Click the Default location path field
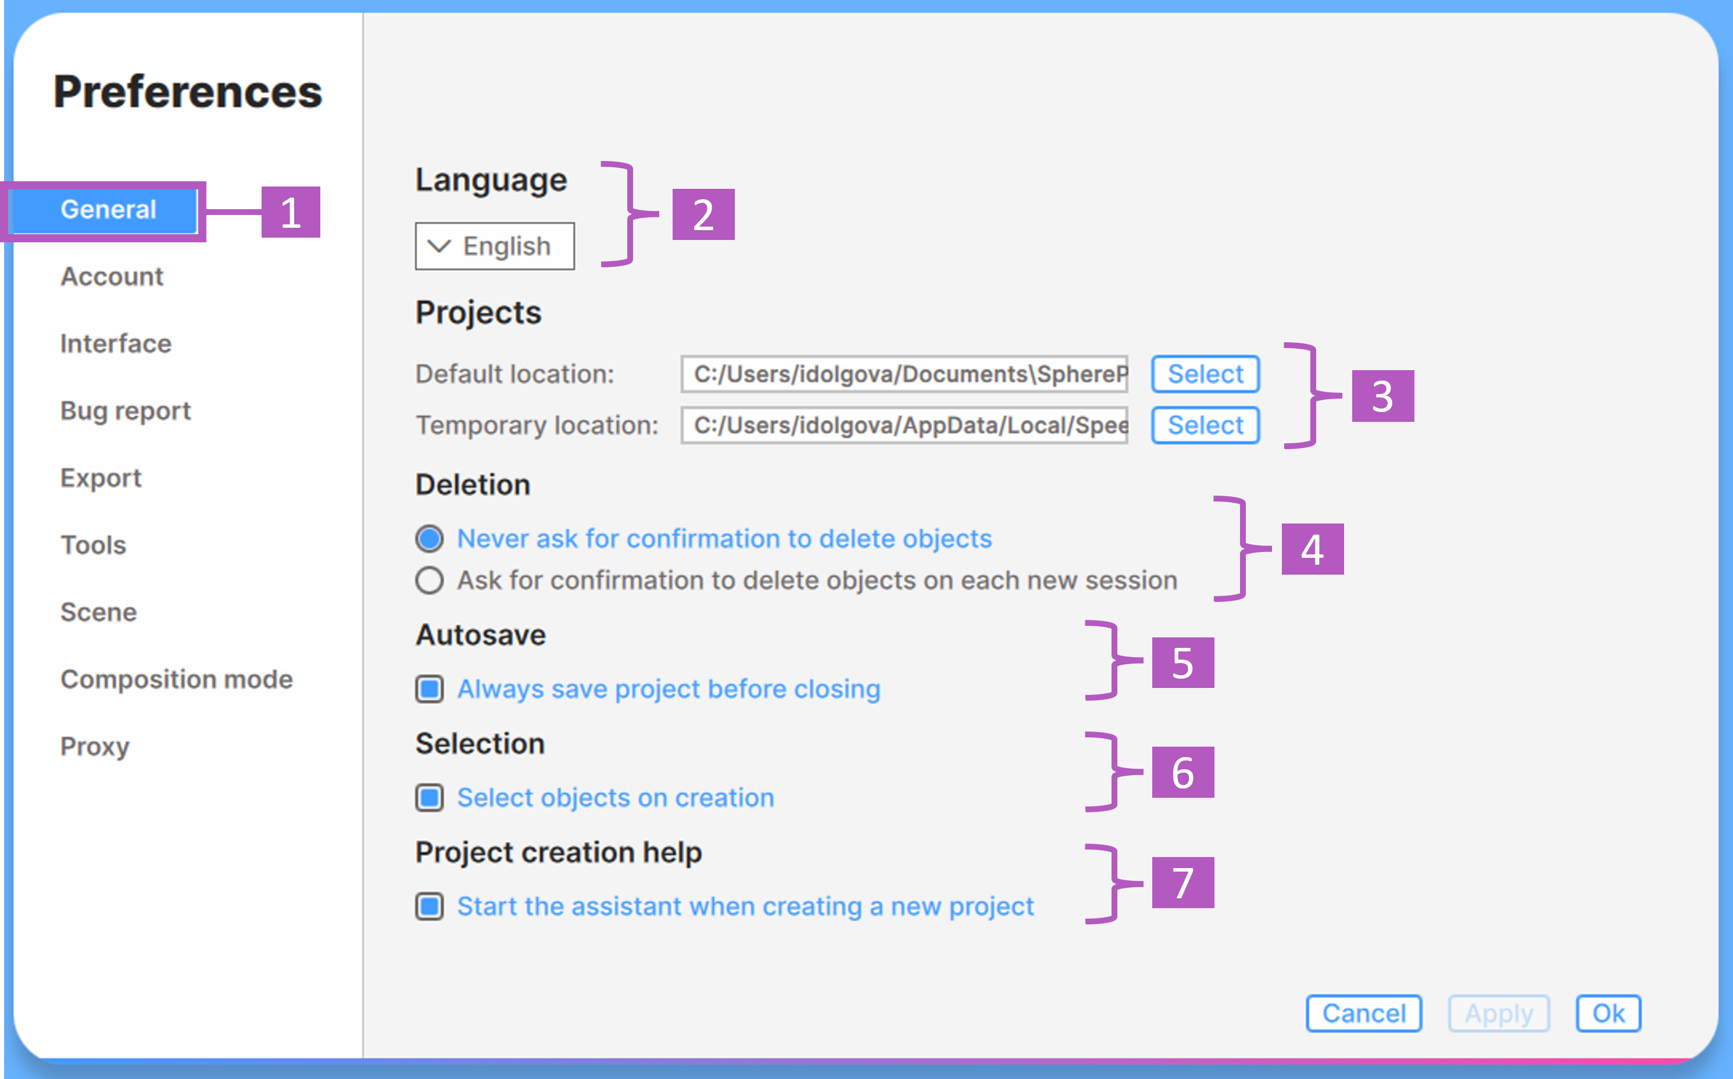The width and height of the screenshot is (1733, 1079). [x=903, y=374]
